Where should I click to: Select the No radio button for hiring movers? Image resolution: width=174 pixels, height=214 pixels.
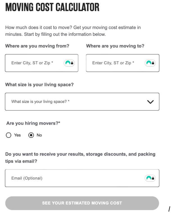[31, 135]
